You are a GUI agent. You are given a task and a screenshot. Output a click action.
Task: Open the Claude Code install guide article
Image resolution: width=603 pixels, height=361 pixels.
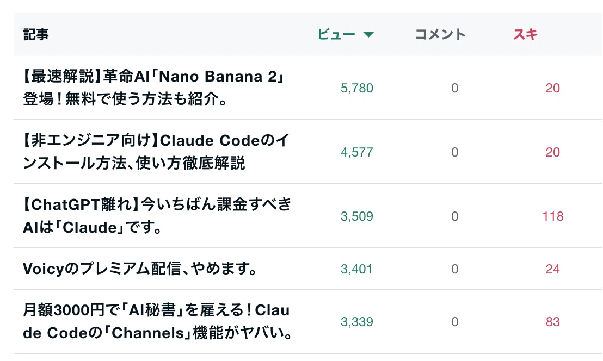156,152
